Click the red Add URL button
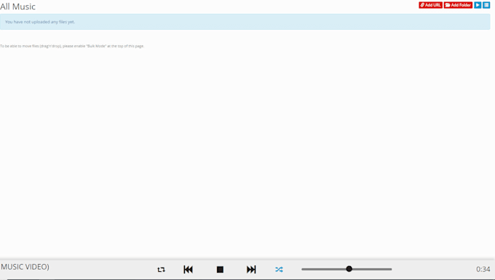Image resolution: width=495 pixels, height=280 pixels. click(x=430, y=5)
